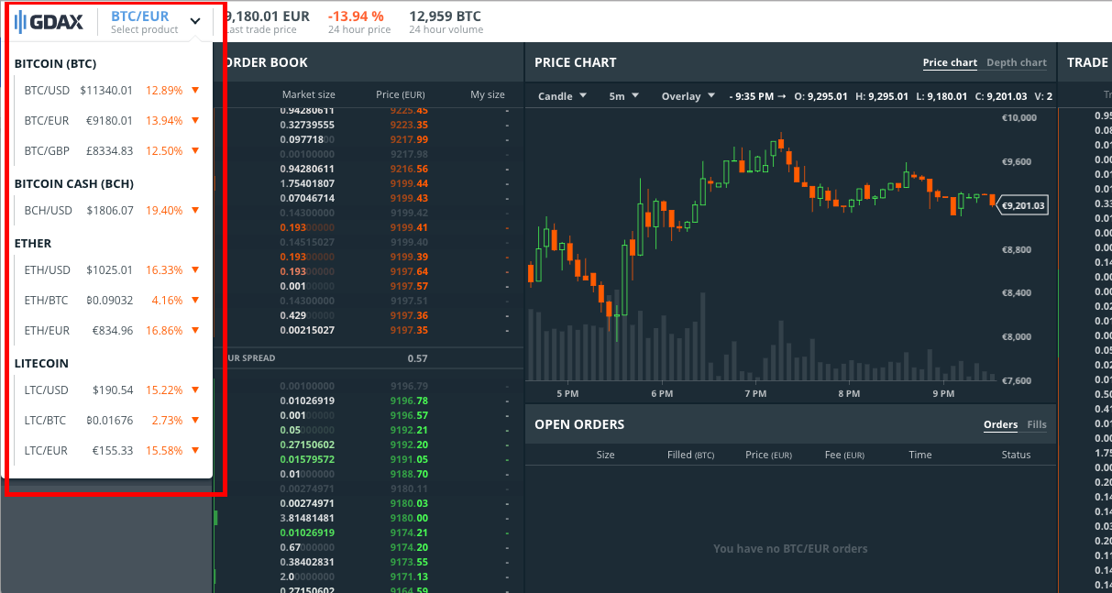The image size is (1112, 593).
Task: Choose LTC/USD from the product list
Action: click(x=112, y=390)
